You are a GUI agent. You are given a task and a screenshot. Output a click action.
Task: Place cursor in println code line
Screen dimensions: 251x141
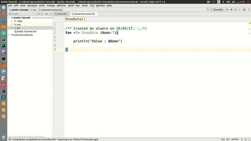98,41
